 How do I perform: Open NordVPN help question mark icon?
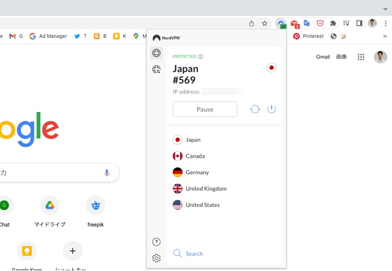pos(156,242)
